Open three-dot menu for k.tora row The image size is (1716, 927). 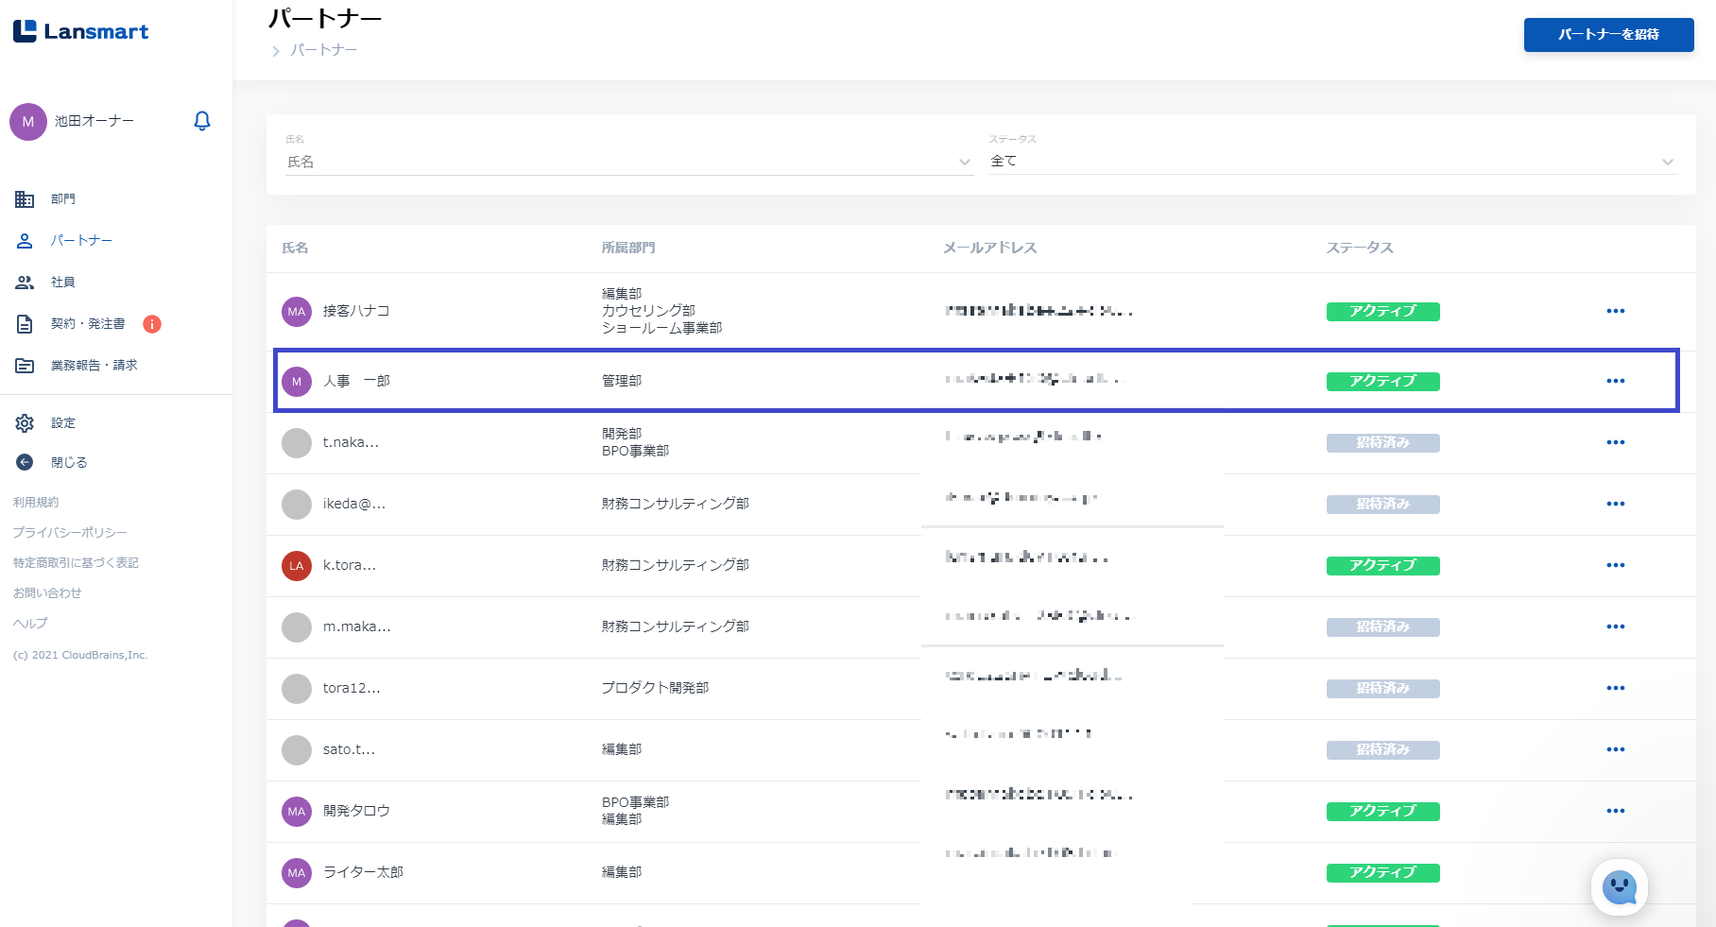click(1615, 565)
